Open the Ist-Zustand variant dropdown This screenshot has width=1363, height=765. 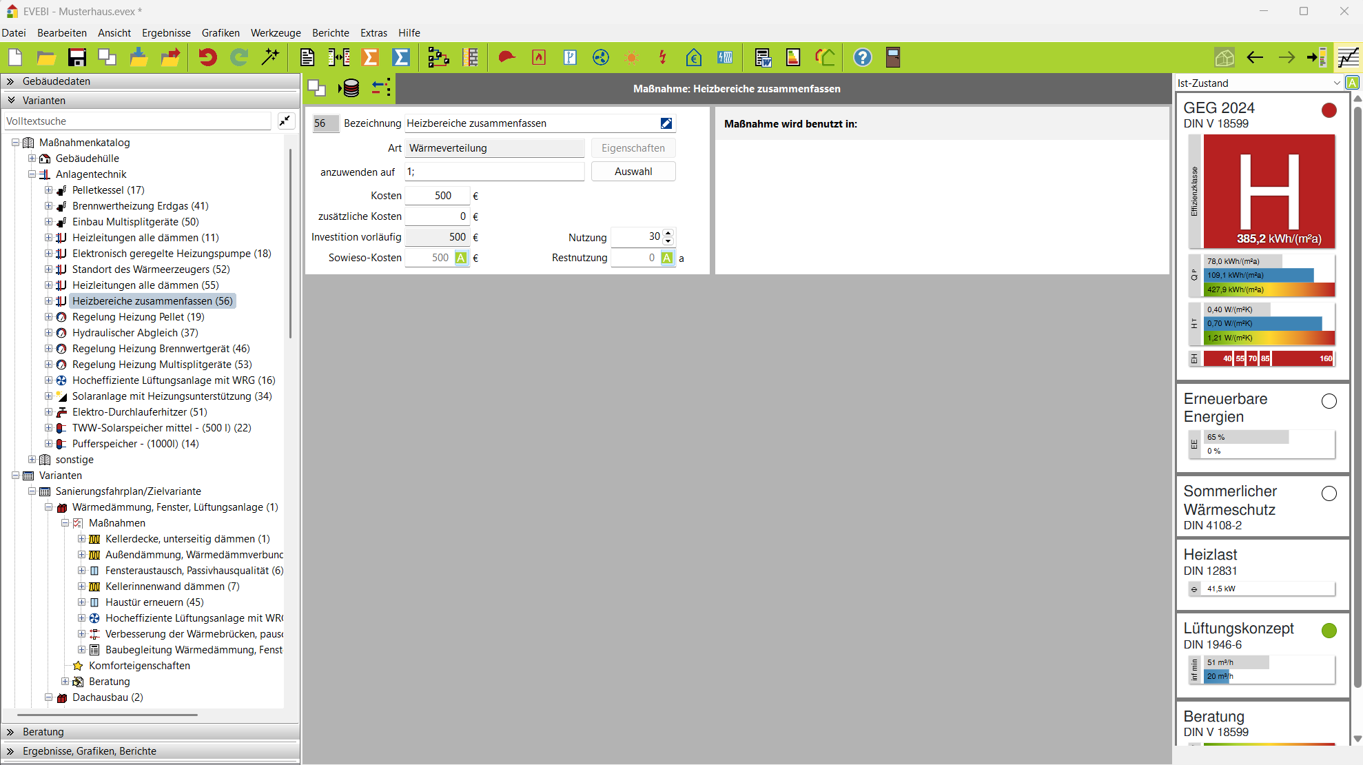point(1336,83)
